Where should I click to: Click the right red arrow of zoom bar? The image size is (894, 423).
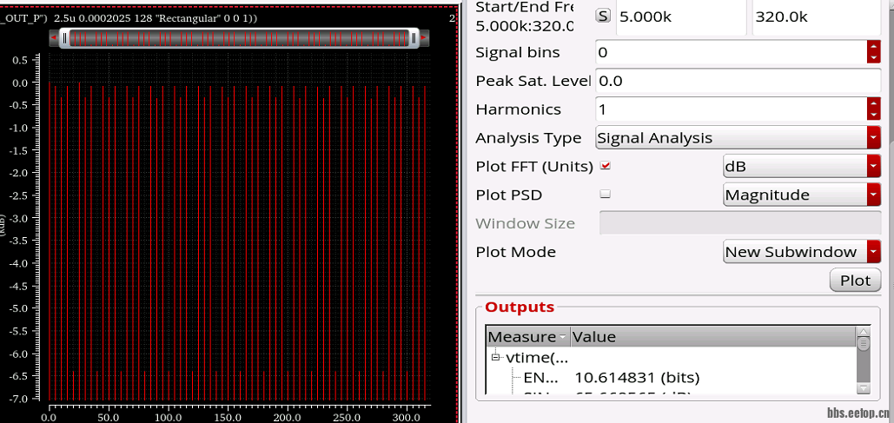tap(424, 39)
